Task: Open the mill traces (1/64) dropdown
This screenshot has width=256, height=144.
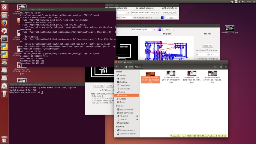Action: [143, 29]
